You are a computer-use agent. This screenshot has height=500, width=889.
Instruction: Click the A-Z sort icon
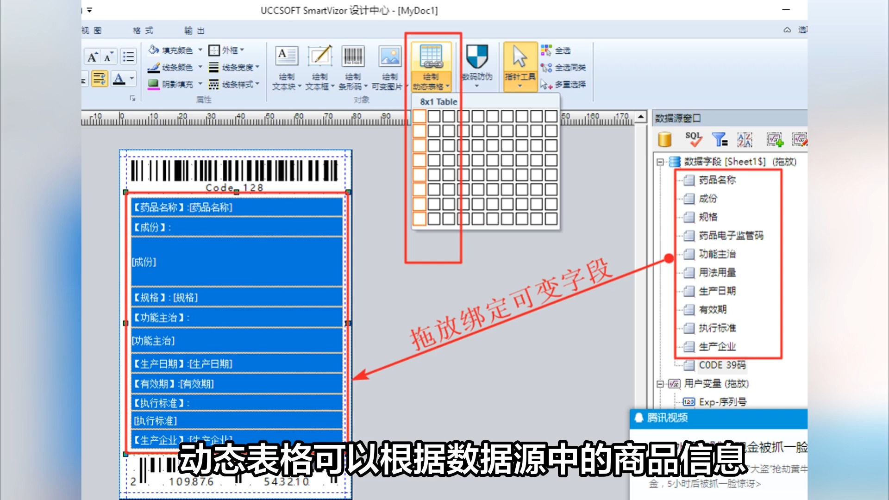click(745, 139)
